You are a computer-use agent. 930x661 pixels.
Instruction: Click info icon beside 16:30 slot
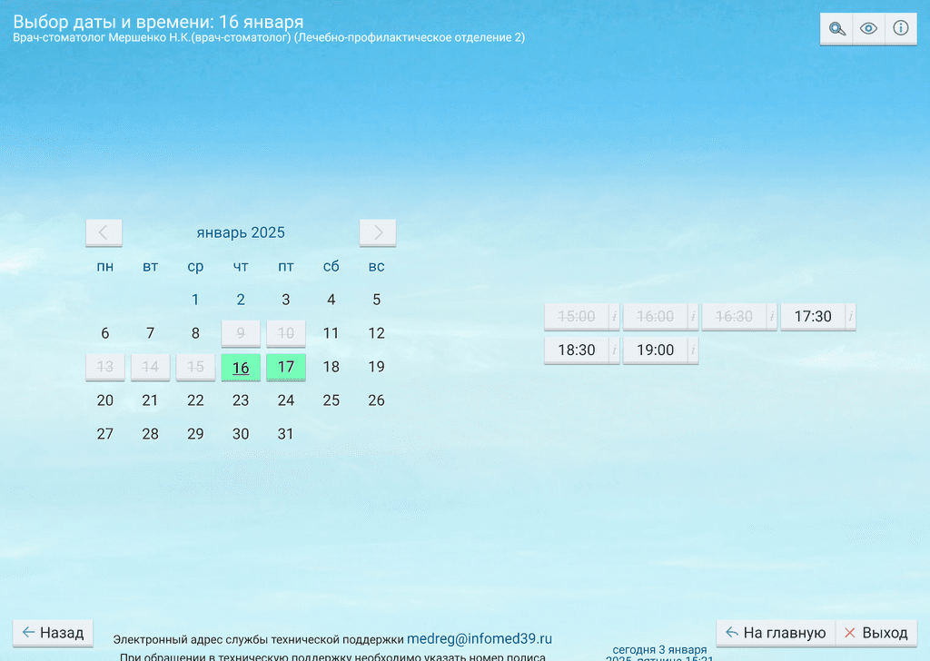(x=772, y=317)
